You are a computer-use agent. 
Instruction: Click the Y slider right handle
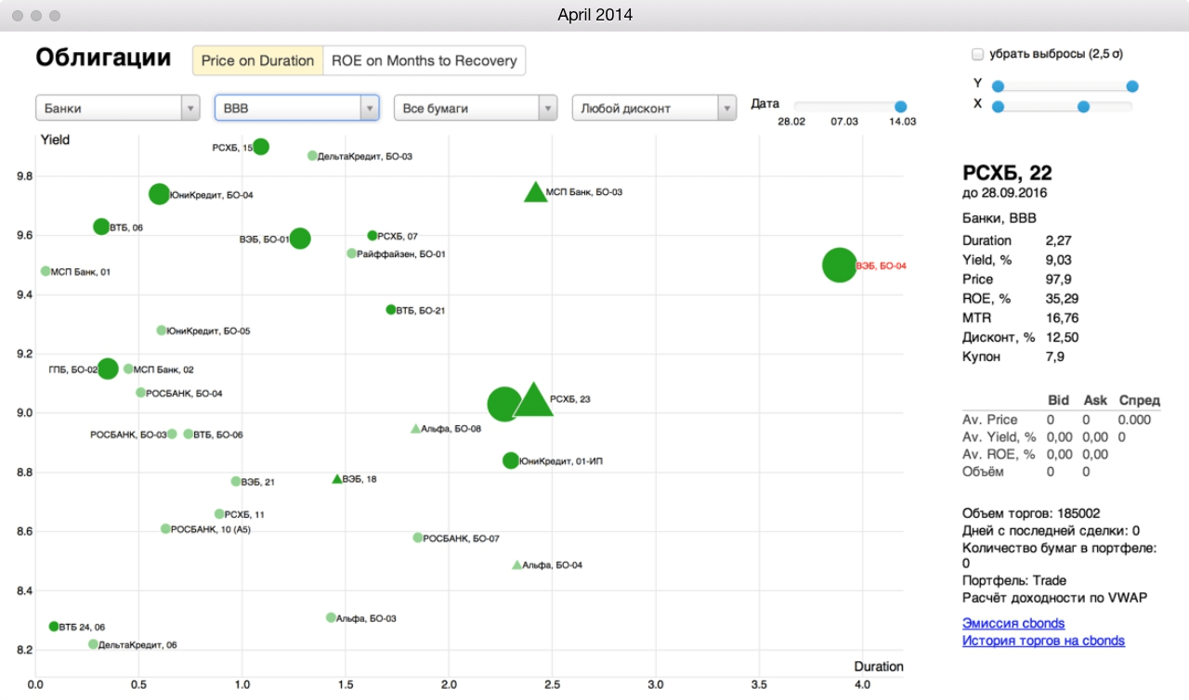click(x=1132, y=86)
